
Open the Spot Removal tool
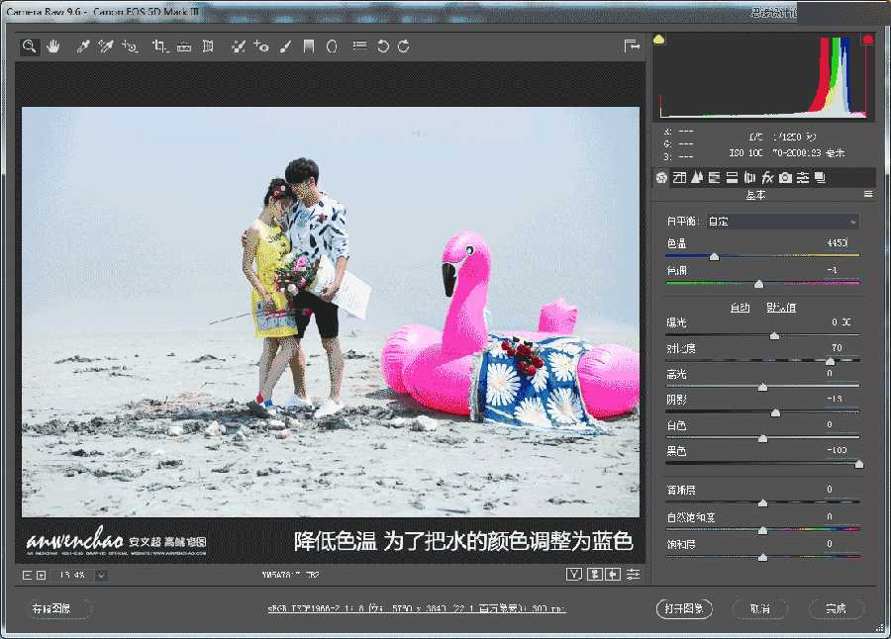pyautogui.click(x=237, y=46)
